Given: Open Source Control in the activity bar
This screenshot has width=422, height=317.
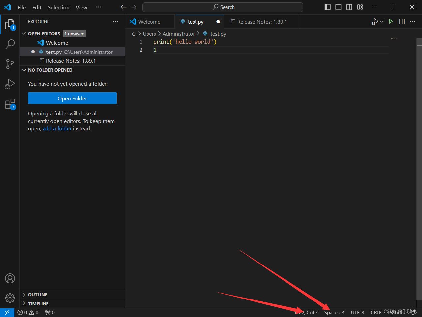Looking at the screenshot, I should (10, 64).
